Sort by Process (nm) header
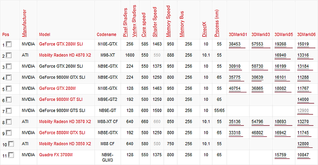The width and height of the screenshot is (318, 165). click(216, 23)
